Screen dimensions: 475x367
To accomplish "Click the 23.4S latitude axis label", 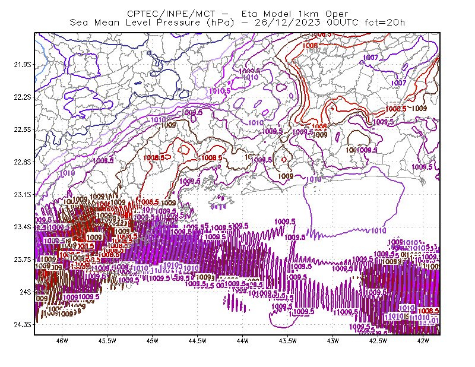I will coord(22,227).
